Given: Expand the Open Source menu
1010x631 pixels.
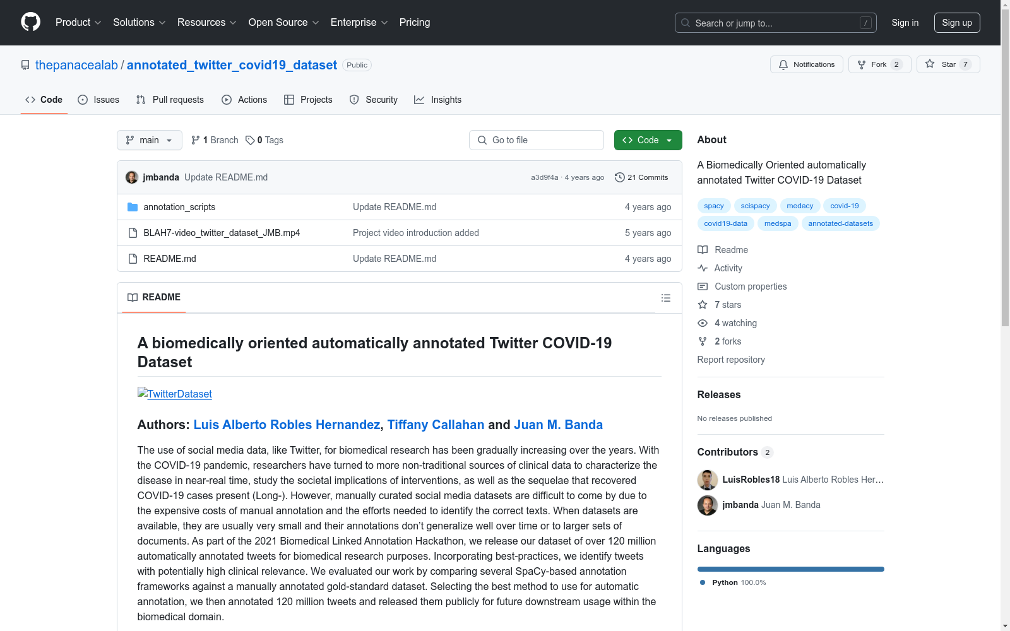Looking at the screenshot, I should tap(284, 23).
